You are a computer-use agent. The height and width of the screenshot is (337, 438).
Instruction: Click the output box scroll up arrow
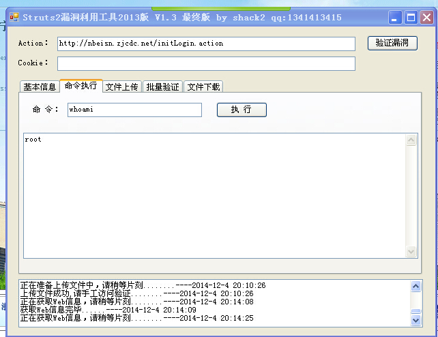point(411,140)
